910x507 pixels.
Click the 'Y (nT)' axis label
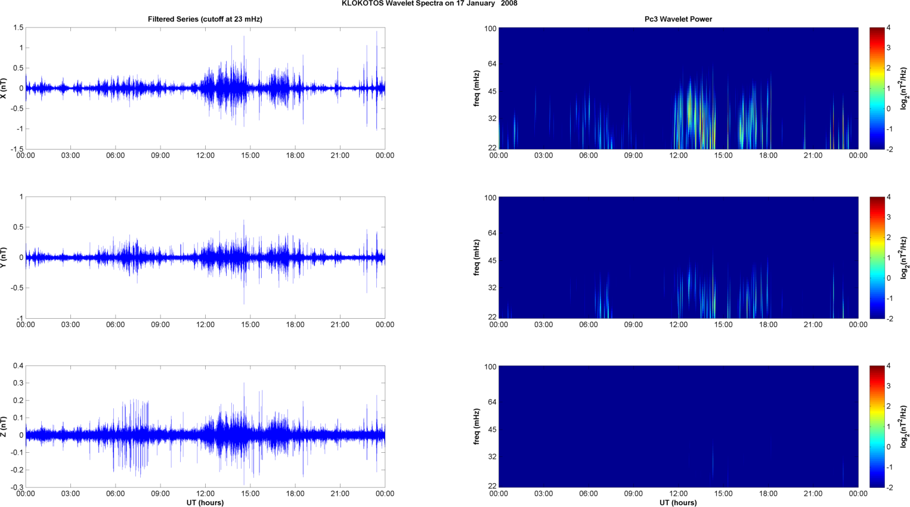[x=4, y=257]
